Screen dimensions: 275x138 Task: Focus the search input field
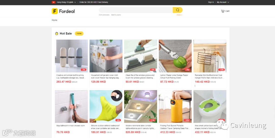[x=136, y=10]
